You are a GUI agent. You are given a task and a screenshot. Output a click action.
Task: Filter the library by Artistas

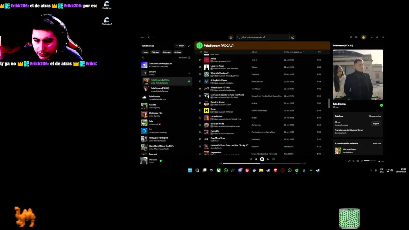pos(178,52)
